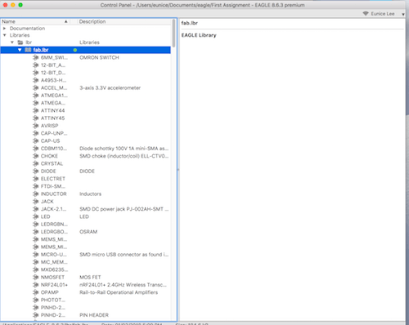Click the device icon beside 6MM_SWI...
This screenshot has width=409, height=325.
pos(35,57)
